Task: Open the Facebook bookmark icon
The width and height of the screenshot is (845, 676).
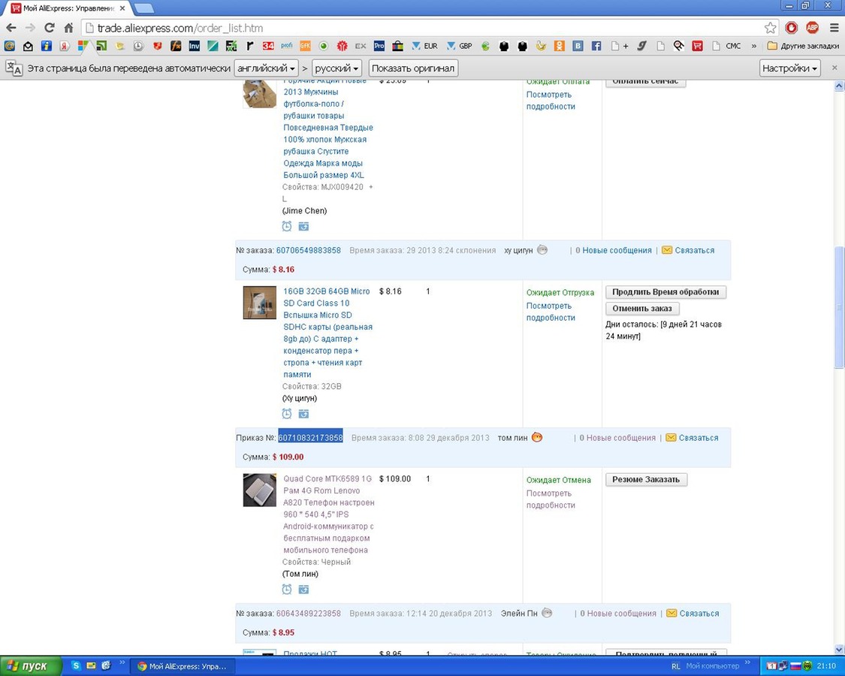Action: coord(596,47)
